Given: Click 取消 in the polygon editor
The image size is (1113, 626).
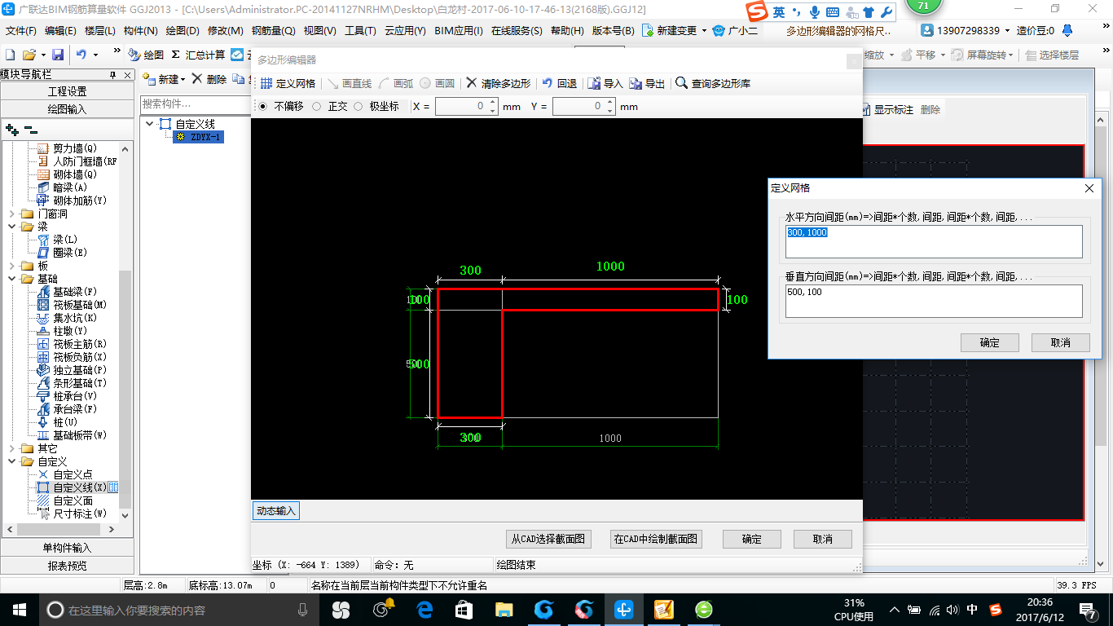Looking at the screenshot, I should pyautogui.click(x=823, y=539).
